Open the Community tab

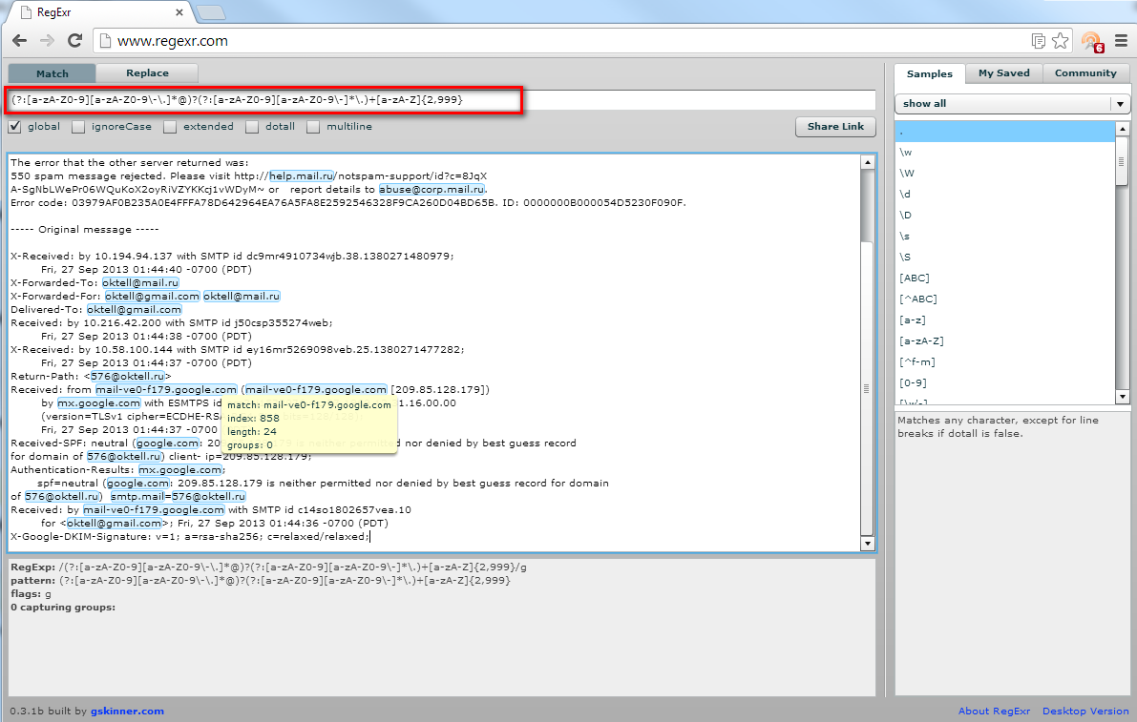point(1085,73)
